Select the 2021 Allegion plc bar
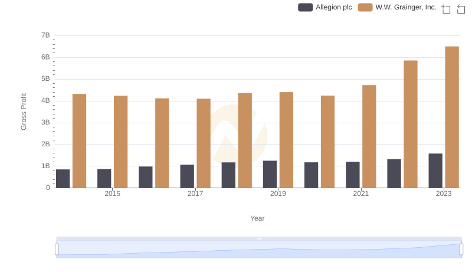 pyautogui.click(x=352, y=175)
